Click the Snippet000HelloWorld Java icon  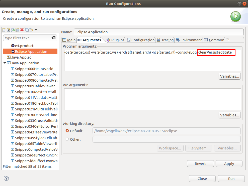point(12,69)
